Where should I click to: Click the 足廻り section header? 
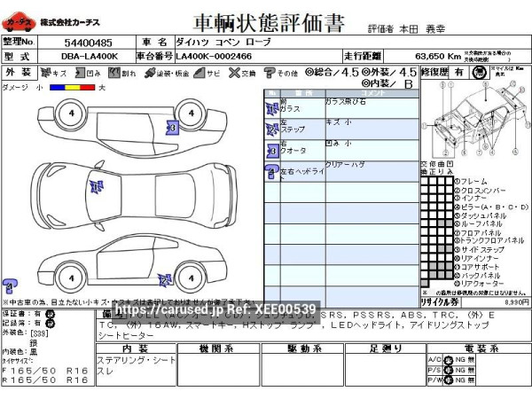click(386, 348)
